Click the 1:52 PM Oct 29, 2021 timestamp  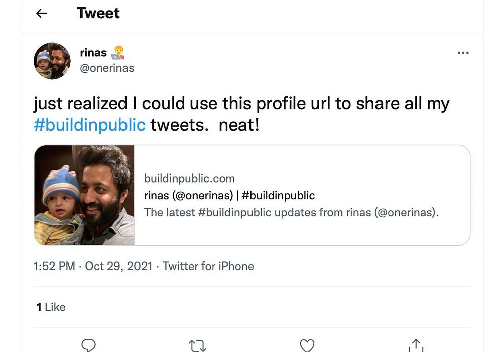click(93, 266)
